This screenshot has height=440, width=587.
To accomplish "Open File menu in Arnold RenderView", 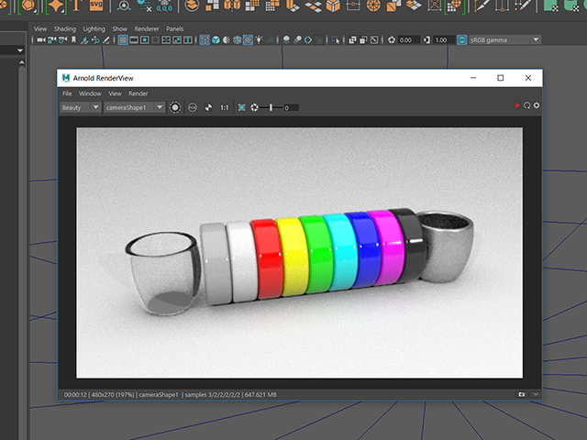I will point(67,93).
